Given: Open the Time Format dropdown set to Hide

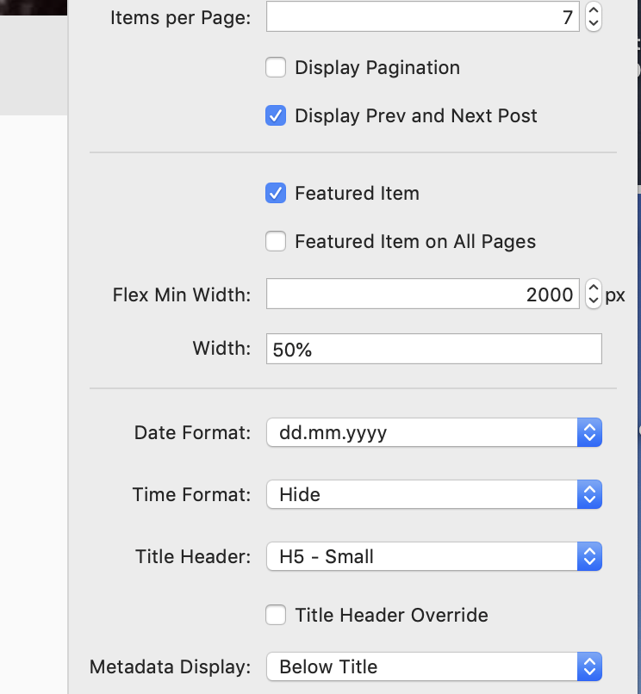Looking at the screenshot, I should click(433, 494).
